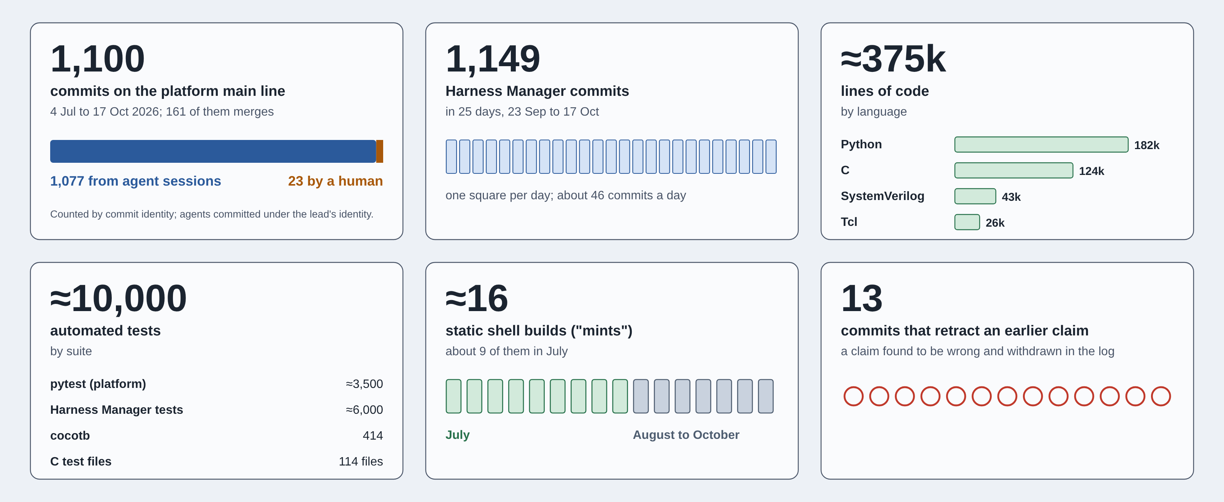Click the 1,149 headline number
1224x502 pixels.
pos(493,59)
